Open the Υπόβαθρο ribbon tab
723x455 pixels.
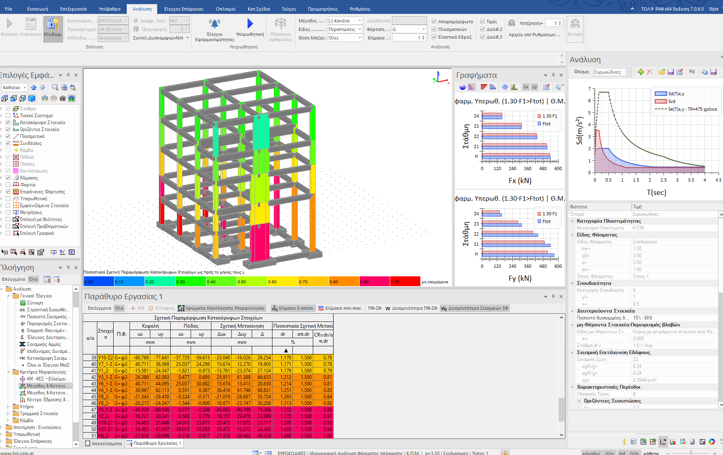110,9
